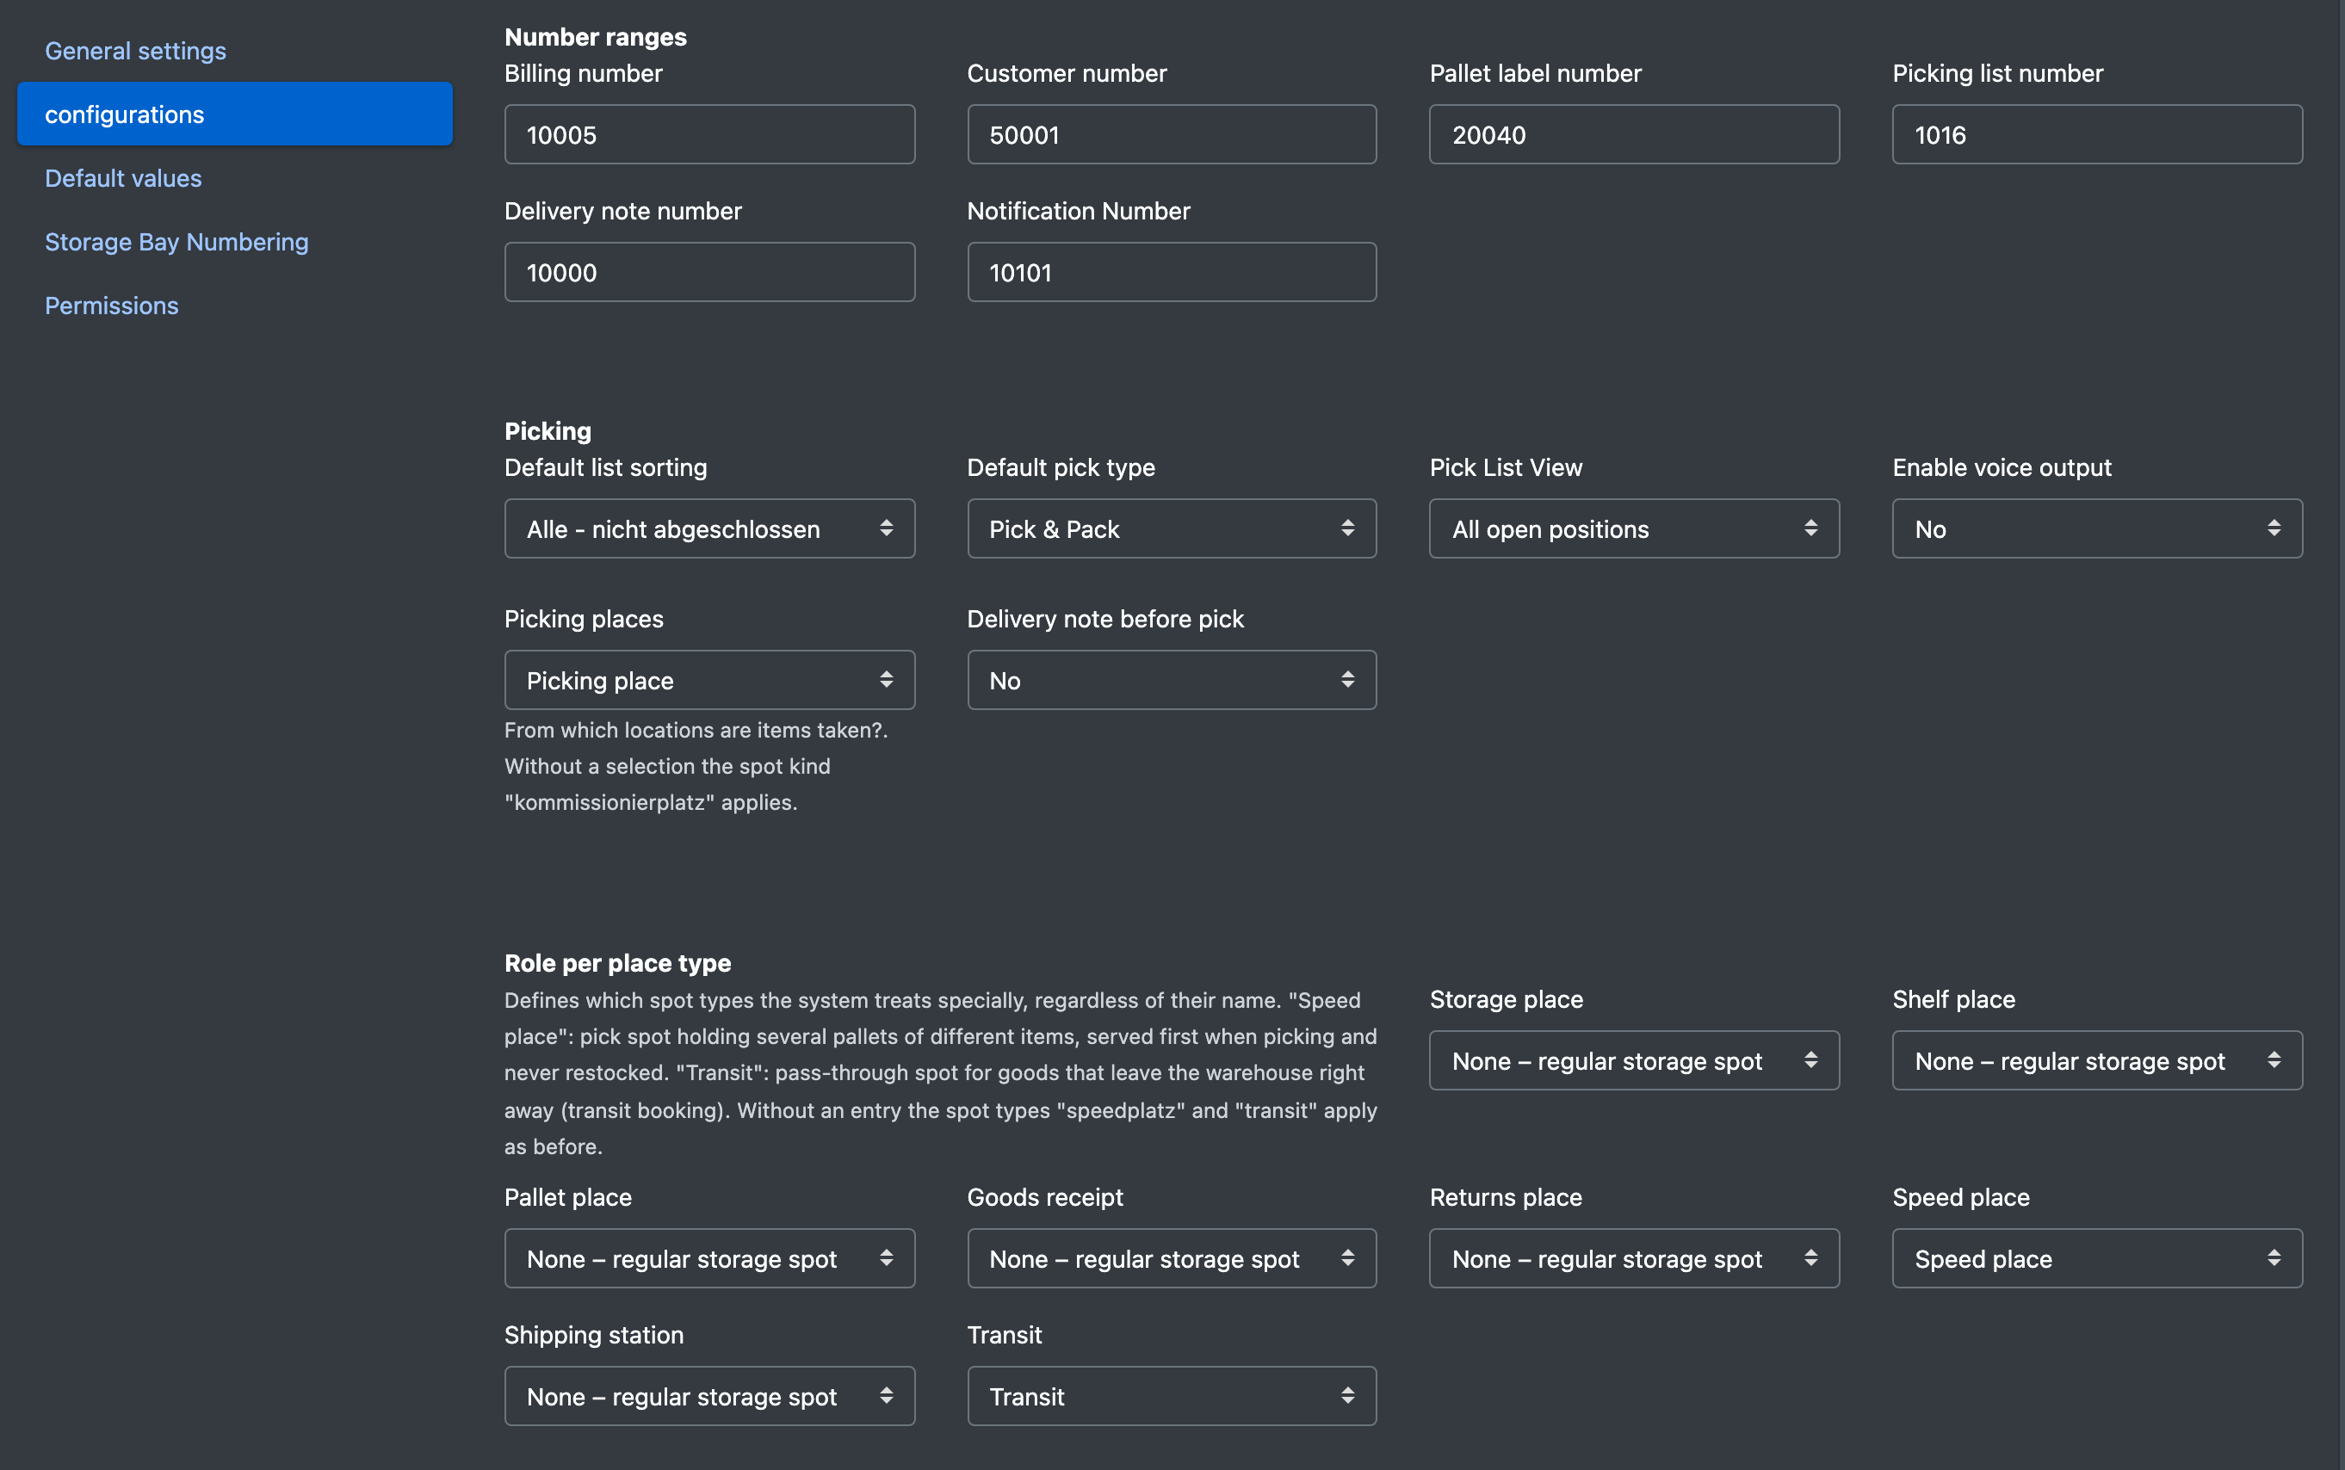The image size is (2345, 1470).
Task: Open the Returns place role dropdown
Action: [1633, 1258]
